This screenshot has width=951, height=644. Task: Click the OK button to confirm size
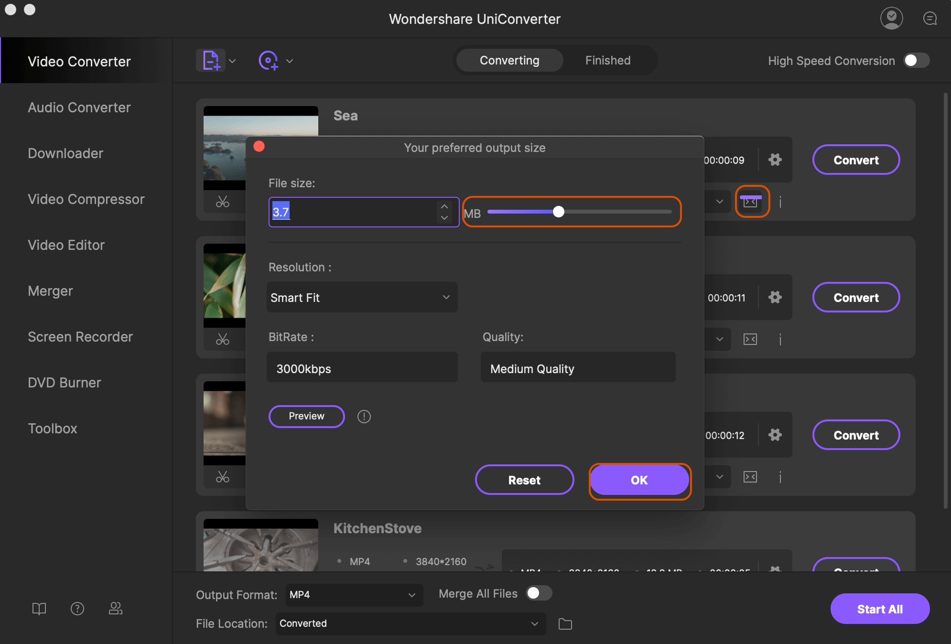638,479
